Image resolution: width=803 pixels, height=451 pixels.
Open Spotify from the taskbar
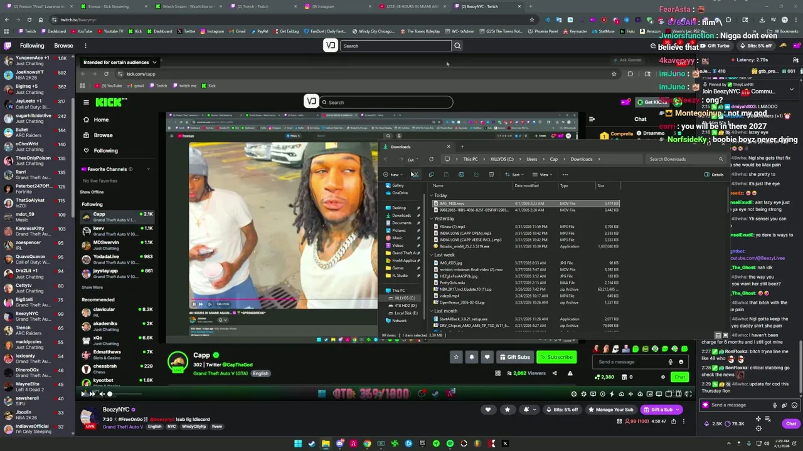click(450, 443)
